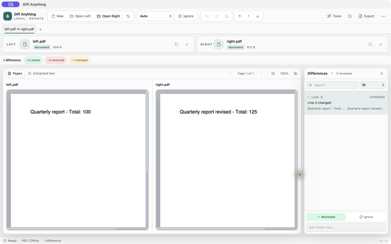Click Diff Anything app logo icon
The width and height of the screenshot is (391, 244).
(x=8, y=16)
